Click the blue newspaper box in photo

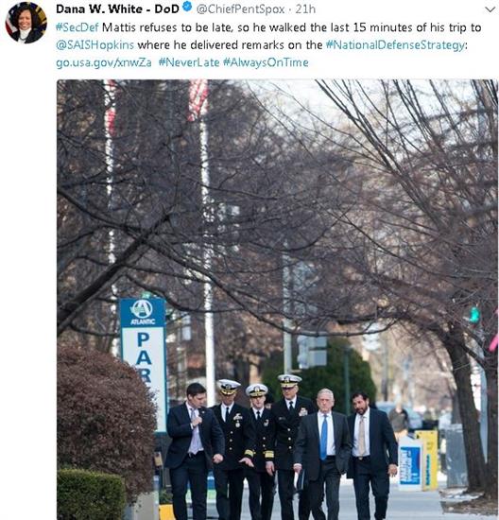410,463
